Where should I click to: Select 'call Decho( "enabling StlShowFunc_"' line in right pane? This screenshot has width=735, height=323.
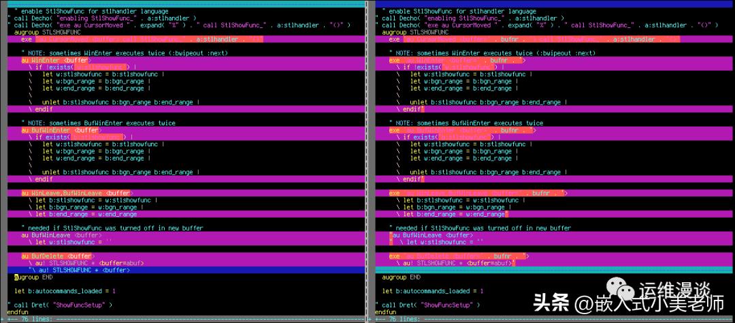pyautogui.click(x=470, y=18)
